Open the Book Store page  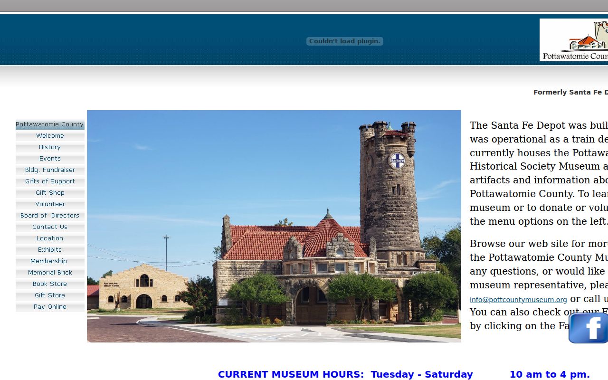tap(50, 284)
